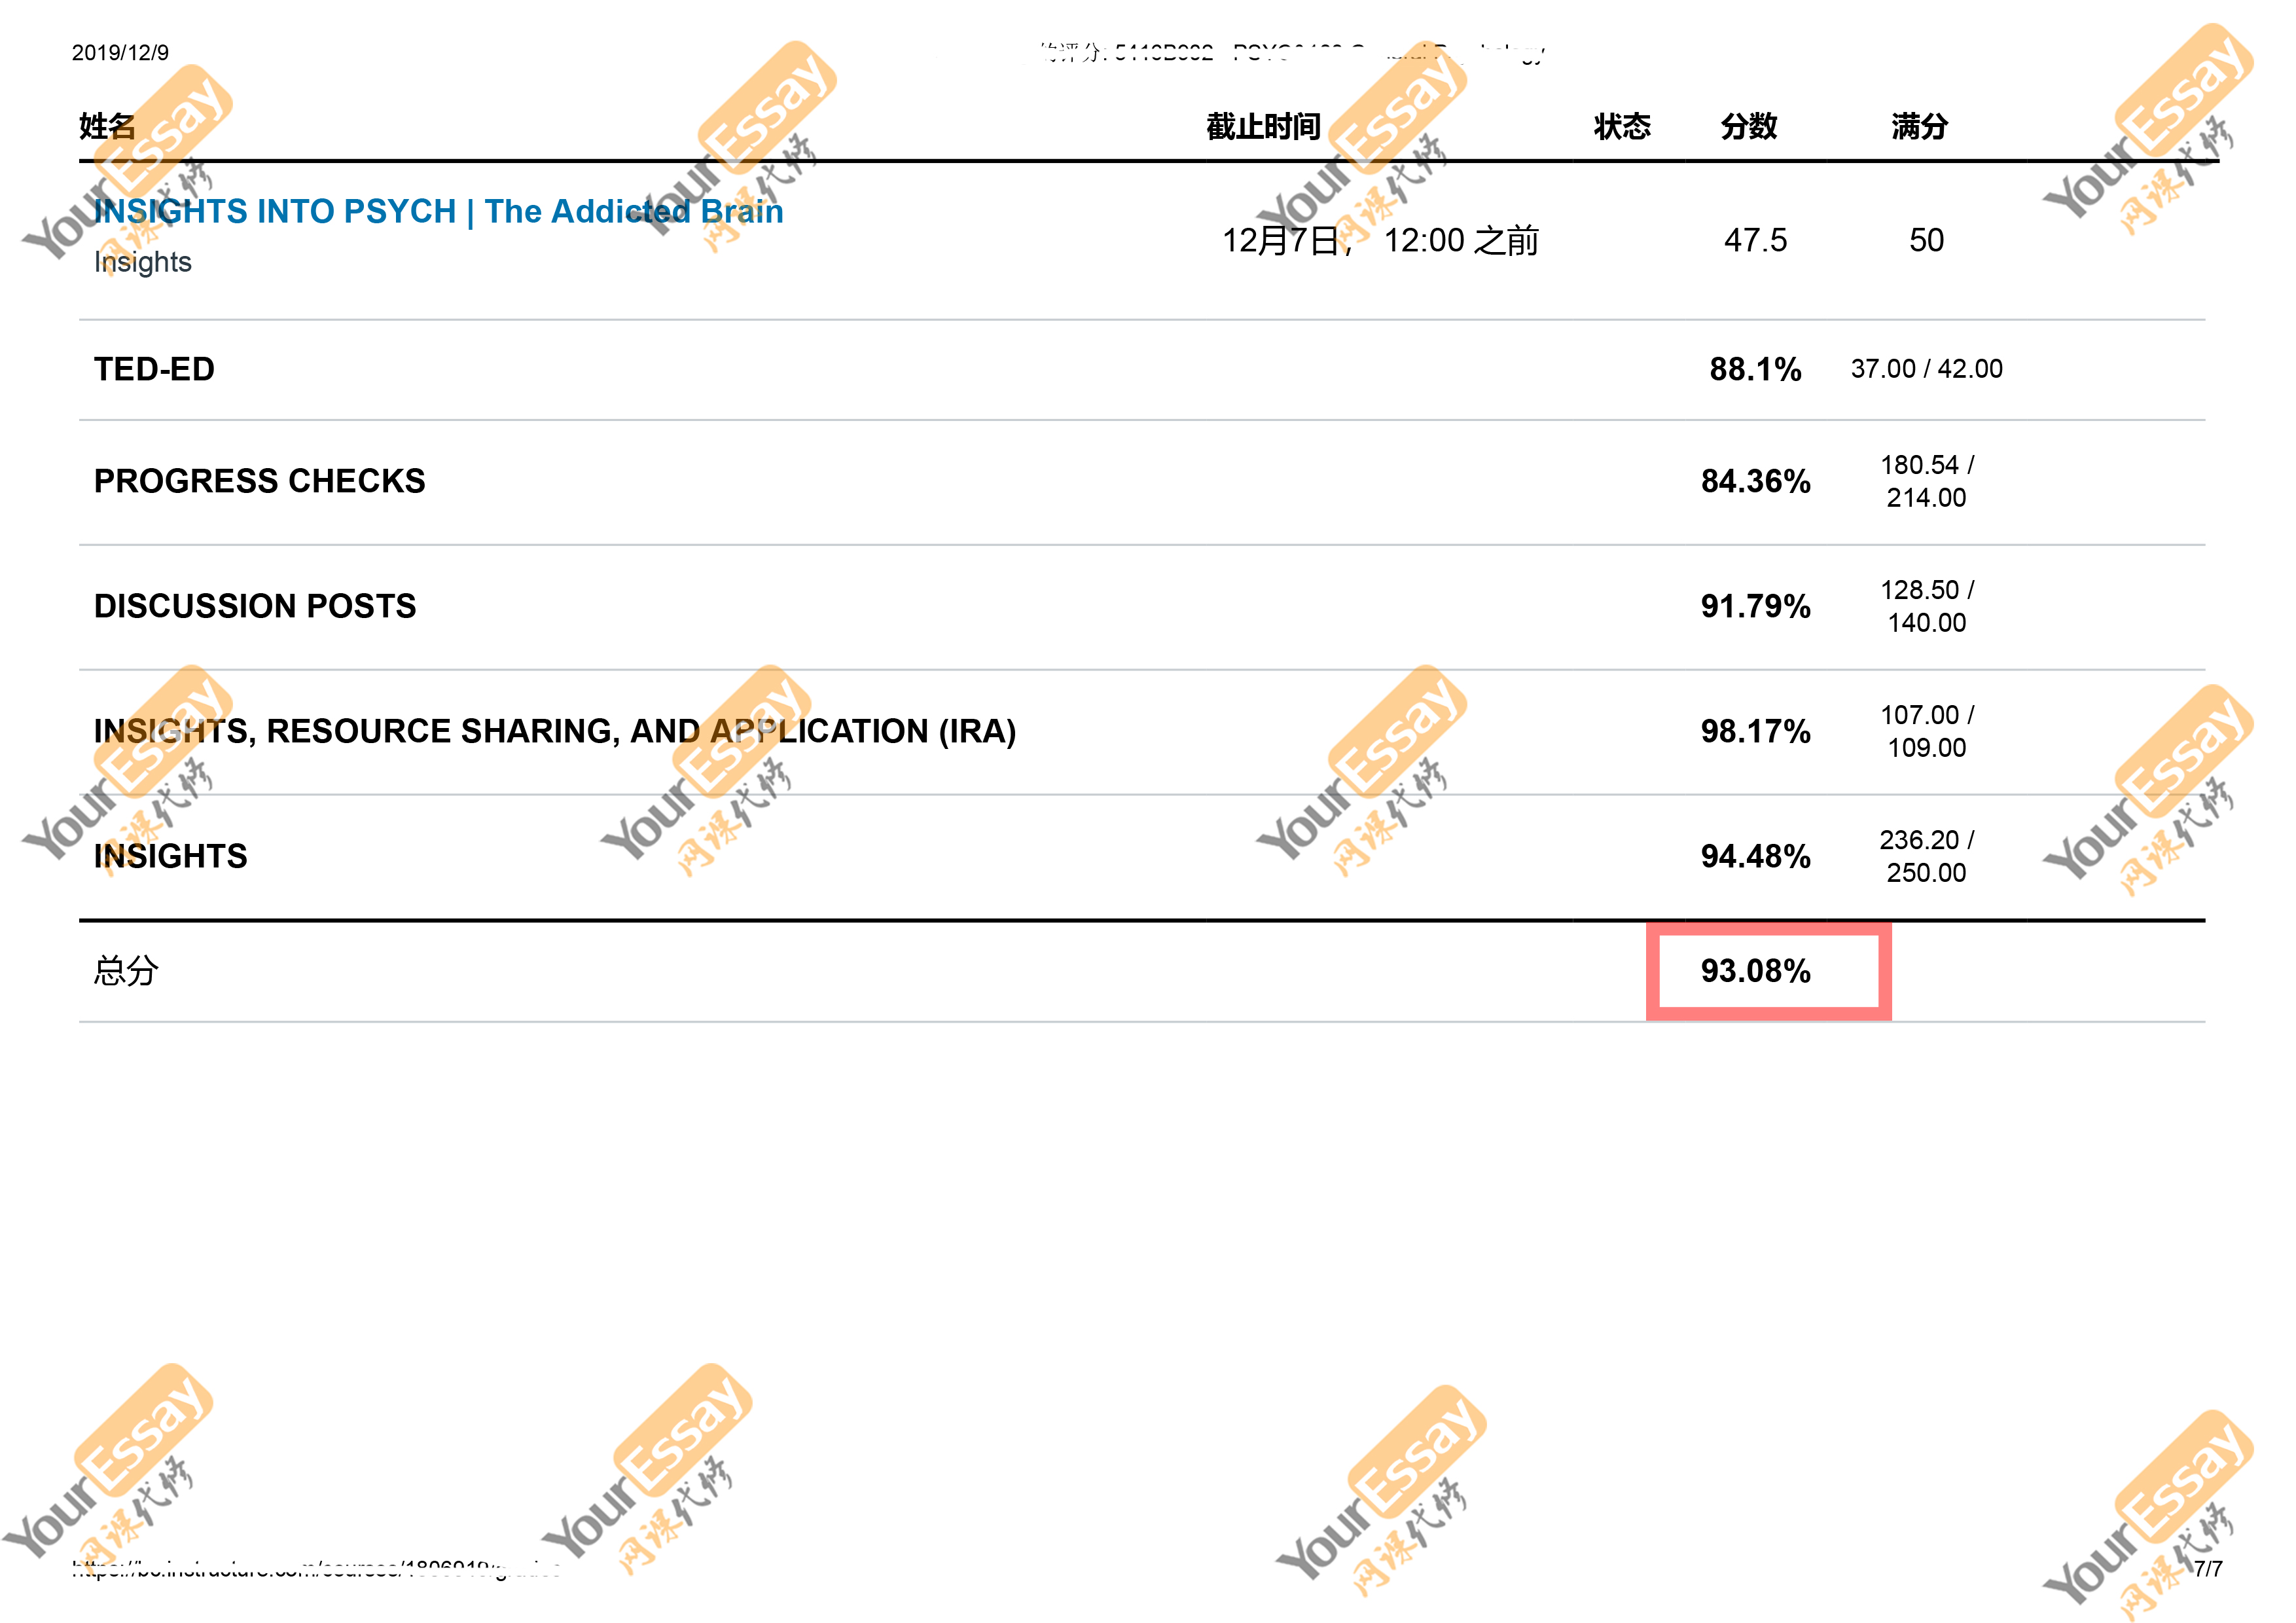Click the 分数 column header
This screenshot has width=2296, height=1623.
[x=1748, y=127]
